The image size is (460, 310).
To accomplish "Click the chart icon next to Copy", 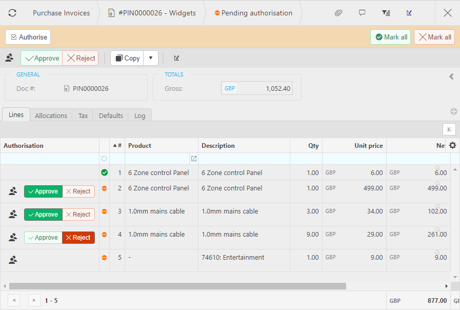I will tap(176, 58).
